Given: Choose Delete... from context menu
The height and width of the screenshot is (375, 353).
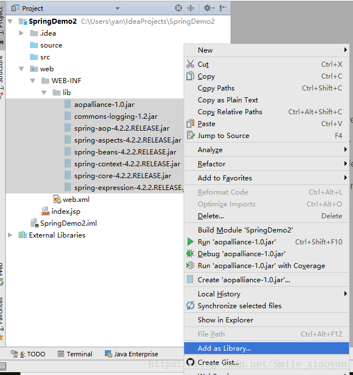Looking at the screenshot, I should [266, 216].
